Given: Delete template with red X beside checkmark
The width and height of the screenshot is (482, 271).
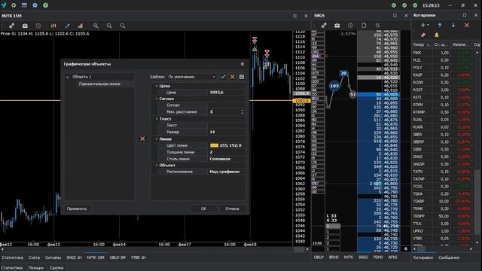Looking at the screenshot, I should point(233,77).
